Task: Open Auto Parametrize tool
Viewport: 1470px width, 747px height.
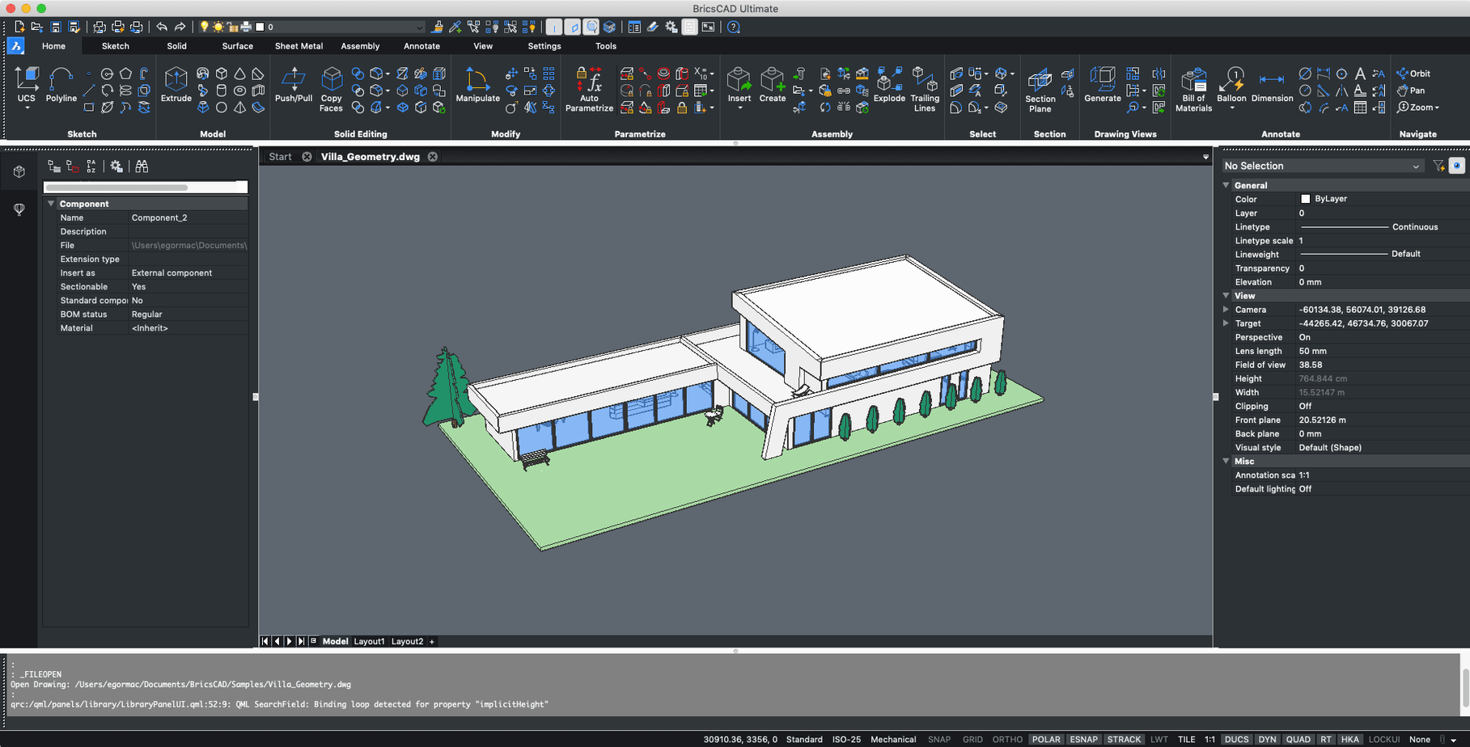Action: point(589,89)
